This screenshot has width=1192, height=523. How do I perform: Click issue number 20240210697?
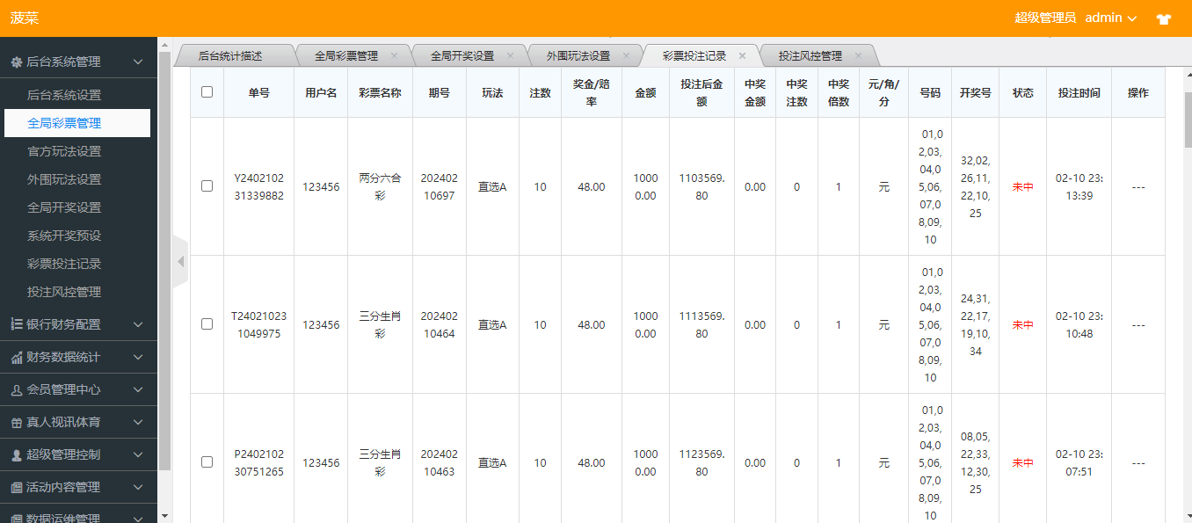pyautogui.click(x=439, y=186)
